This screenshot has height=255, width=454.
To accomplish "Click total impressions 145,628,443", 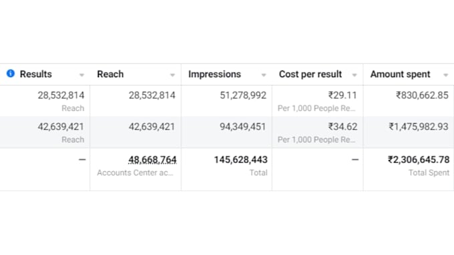I will 240,160.
